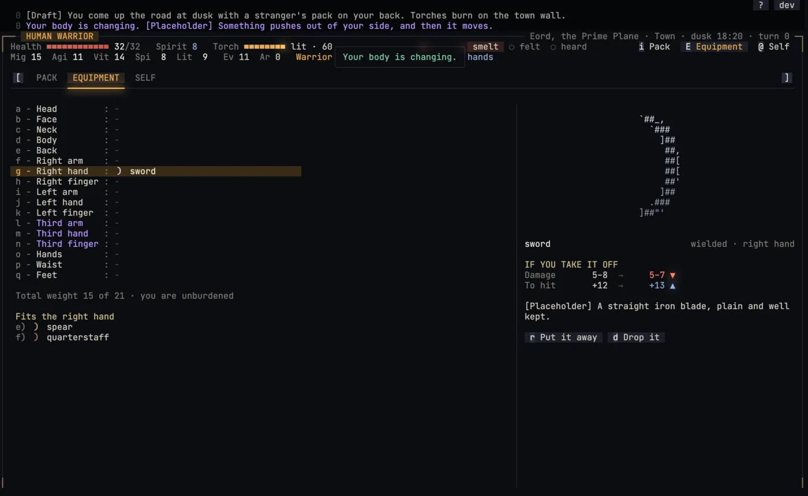Open Equipment via the E shortcut
808x496 pixels.
click(x=713, y=47)
